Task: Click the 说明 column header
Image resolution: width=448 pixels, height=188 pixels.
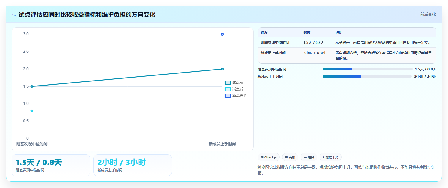Action: (339, 33)
